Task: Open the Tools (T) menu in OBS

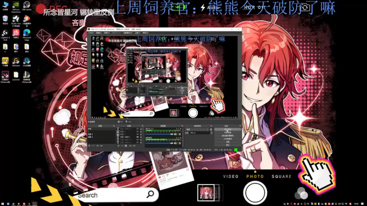Action: (137, 33)
